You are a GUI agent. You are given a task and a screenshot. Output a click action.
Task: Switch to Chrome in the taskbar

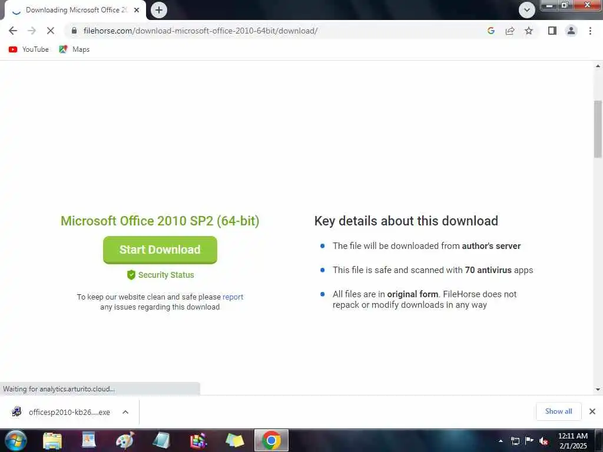click(271, 440)
